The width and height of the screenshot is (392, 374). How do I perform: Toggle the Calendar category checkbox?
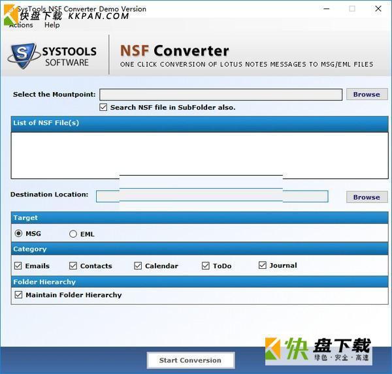(x=138, y=266)
